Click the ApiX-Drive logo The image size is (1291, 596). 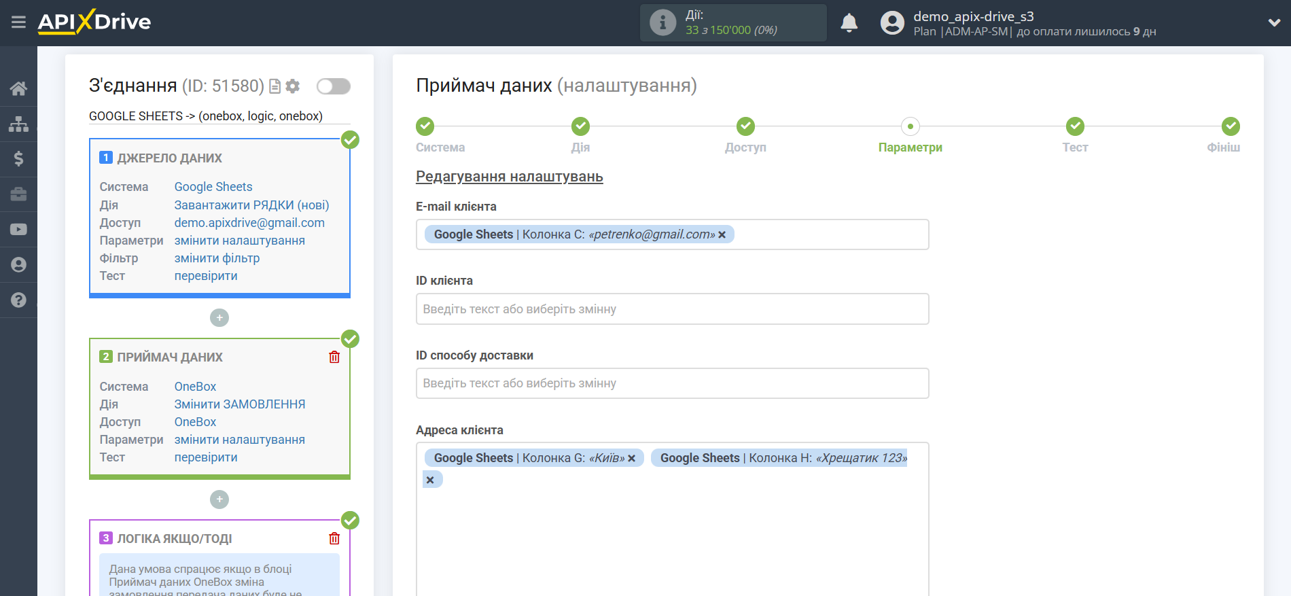[x=94, y=22]
